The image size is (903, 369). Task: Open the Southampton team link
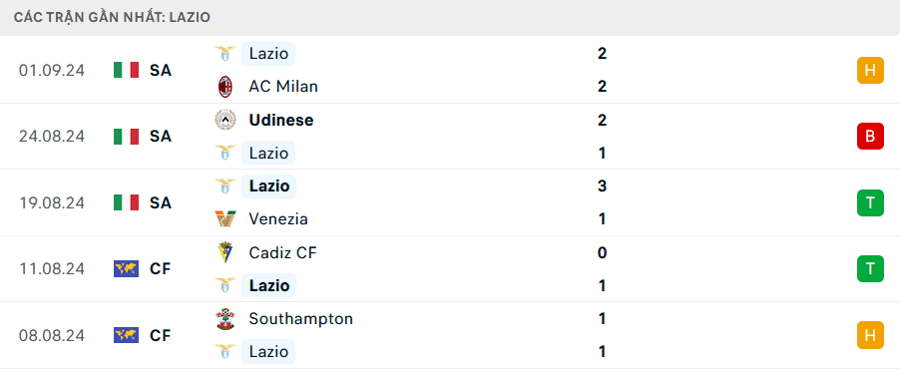coord(300,319)
